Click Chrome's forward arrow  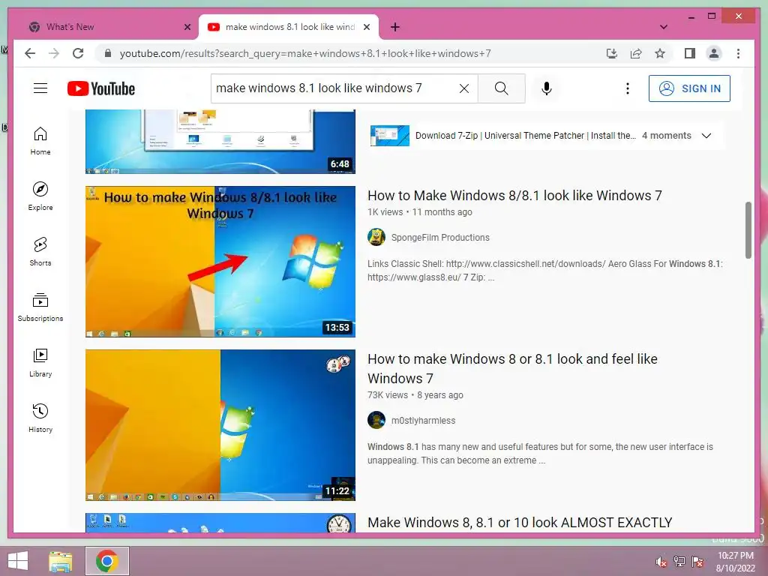(54, 53)
